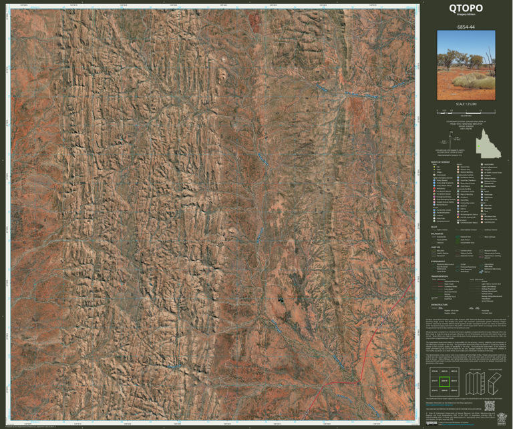
Task: Click the SCALE 1:25,000 label
Action: click(x=466, y=104)
